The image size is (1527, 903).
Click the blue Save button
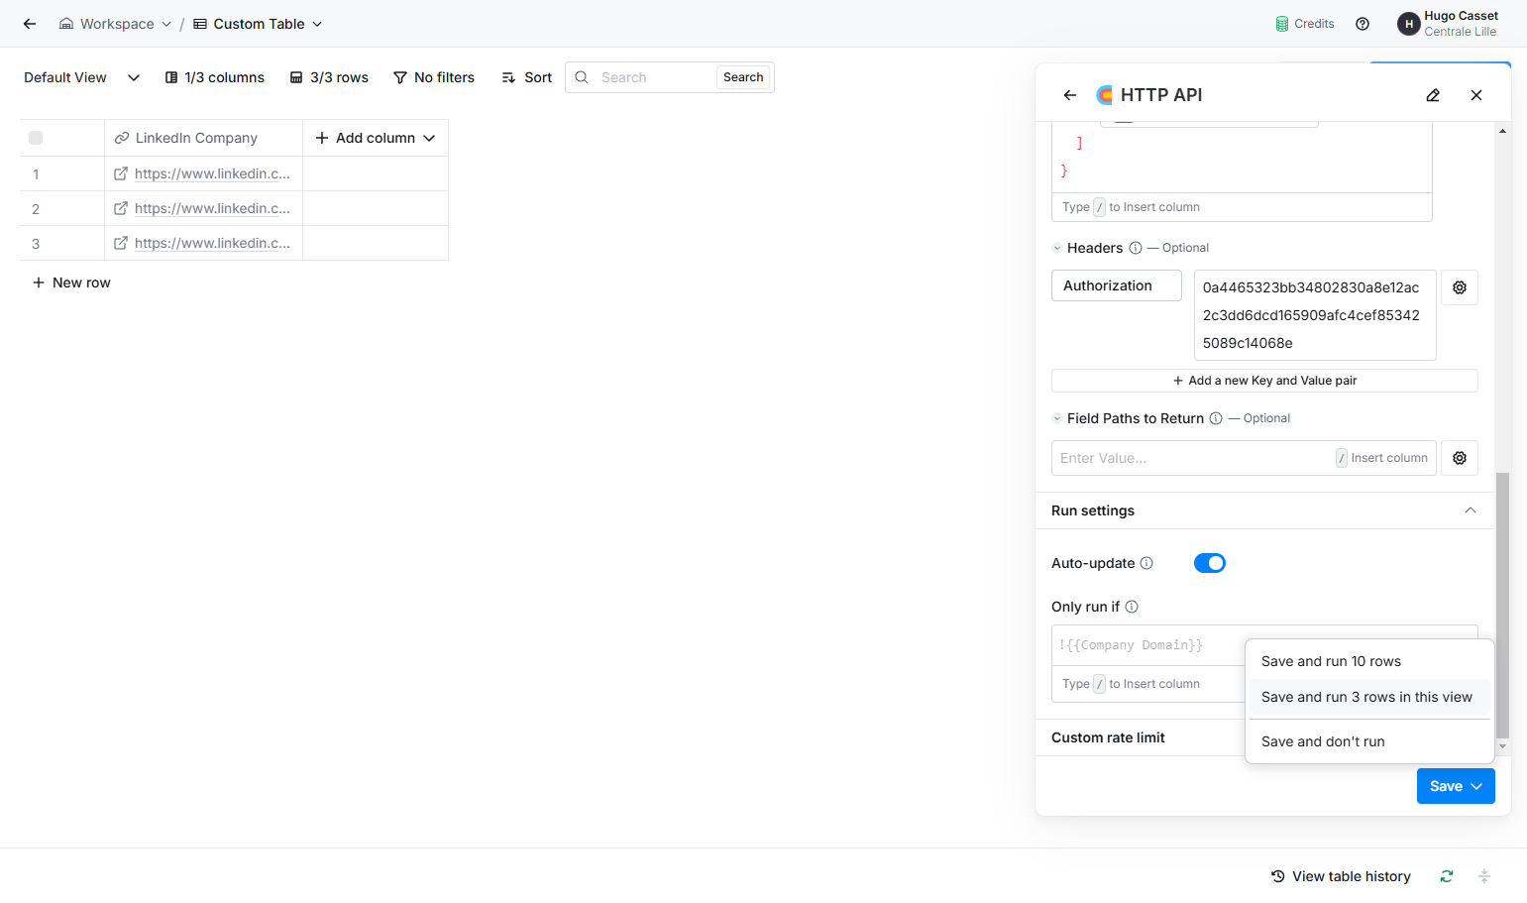[1456, 786]
